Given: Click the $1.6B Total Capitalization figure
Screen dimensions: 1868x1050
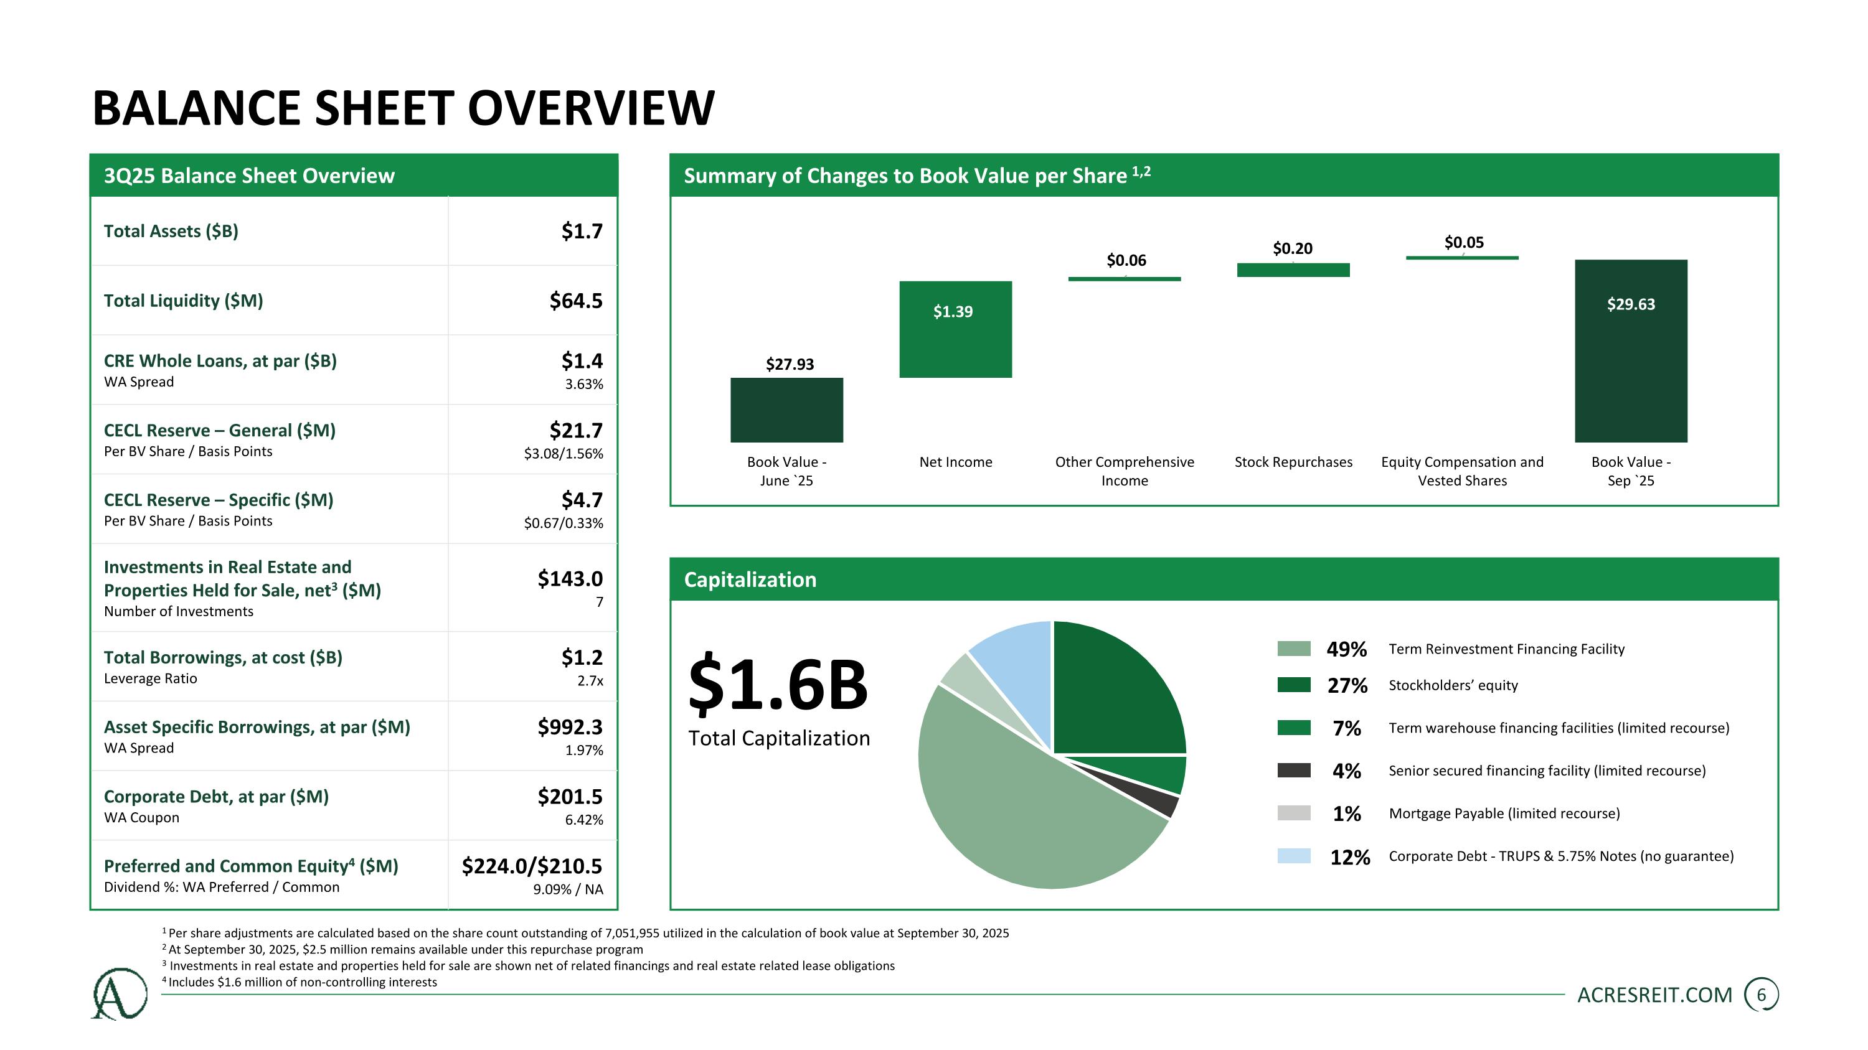Looking at the screenshot, I should pyautogui.click(x=777, y=685).
